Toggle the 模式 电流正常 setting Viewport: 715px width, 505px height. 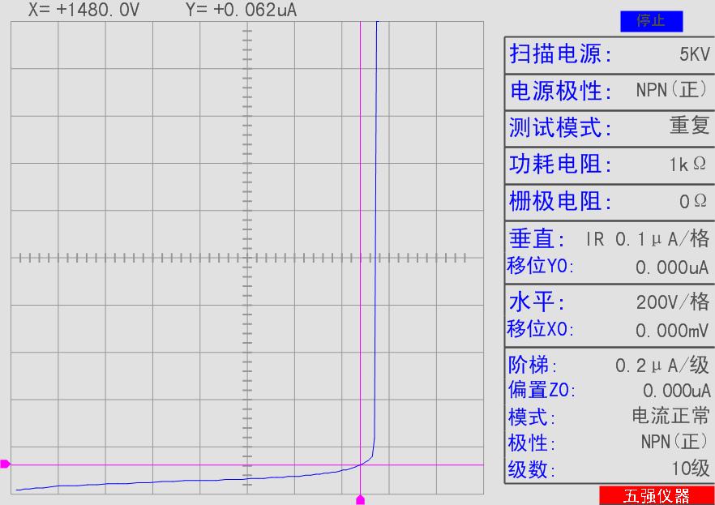pos(609,417)
